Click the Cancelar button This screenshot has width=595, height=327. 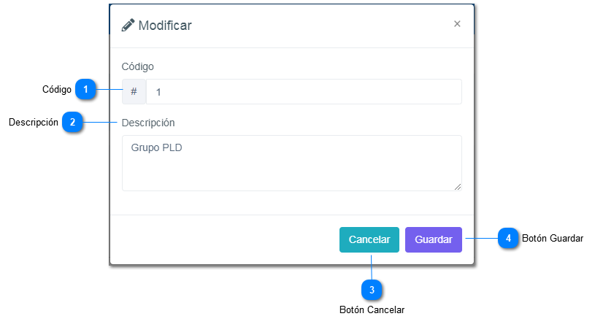click(x=369, y=239)
